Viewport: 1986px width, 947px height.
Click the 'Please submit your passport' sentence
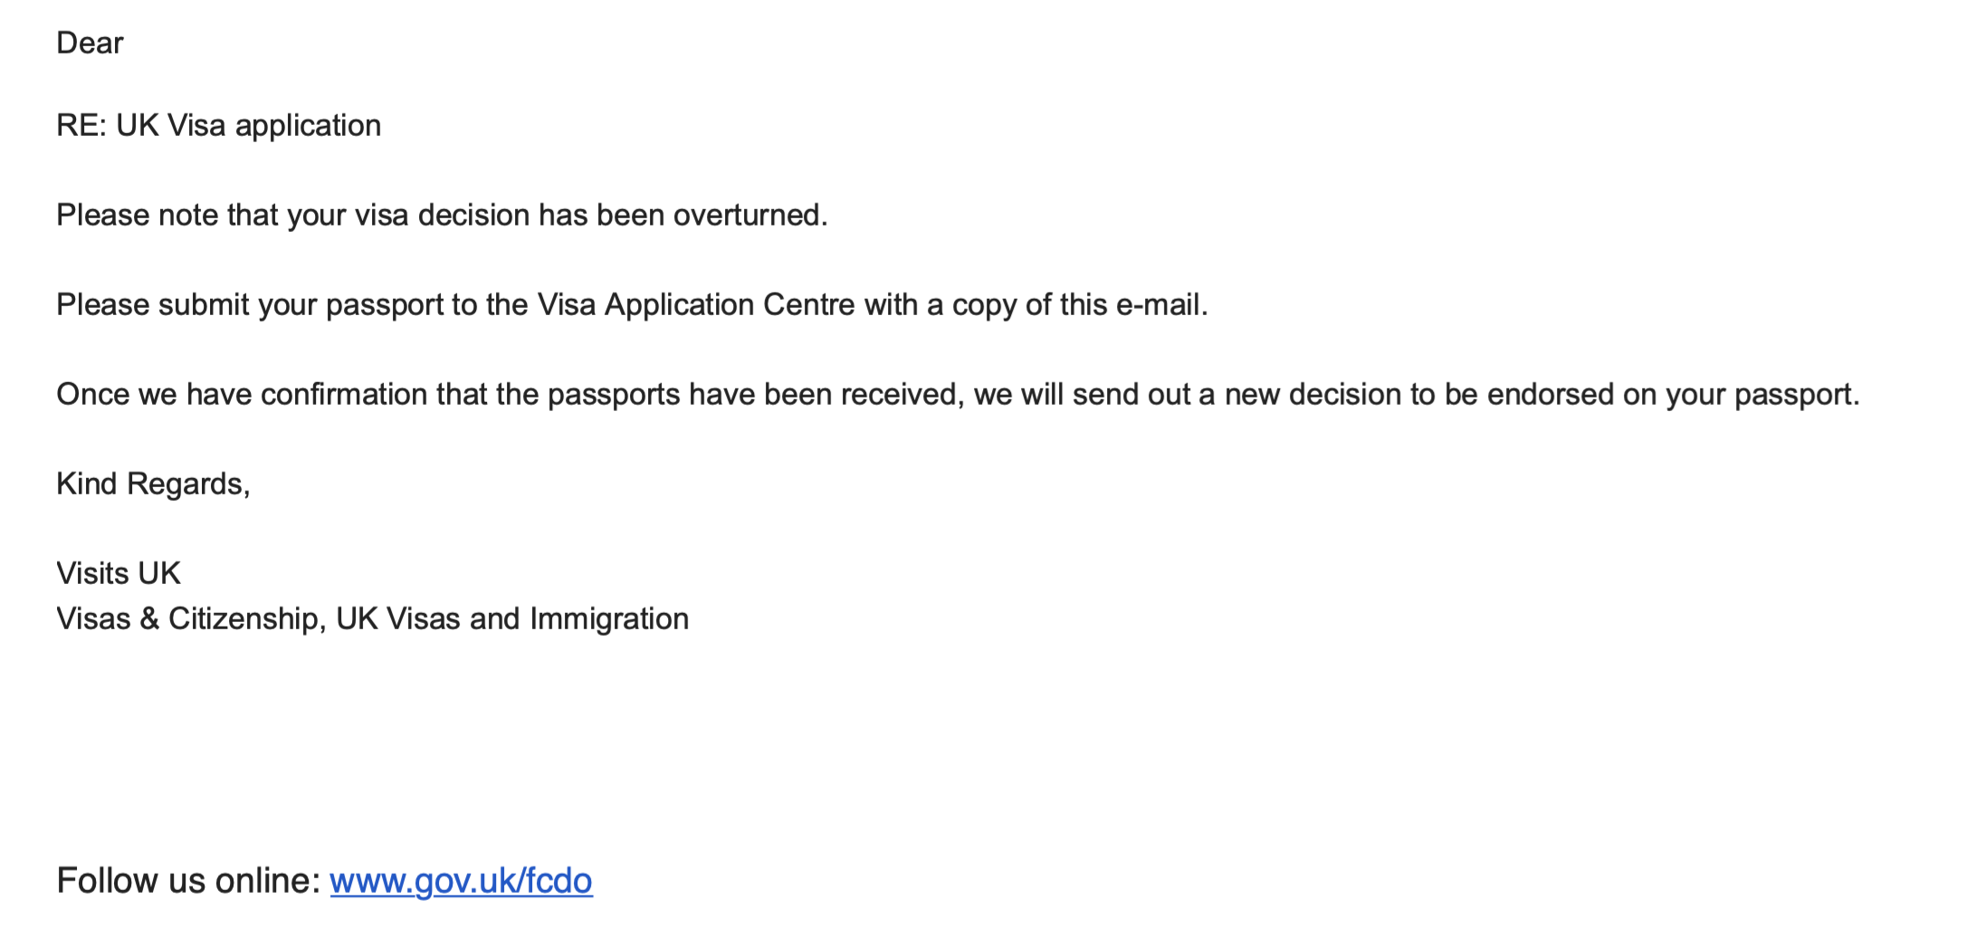632,305
